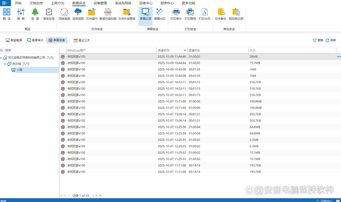Switch to the 设备管理 ribbon tab

[x=100, y=3]
